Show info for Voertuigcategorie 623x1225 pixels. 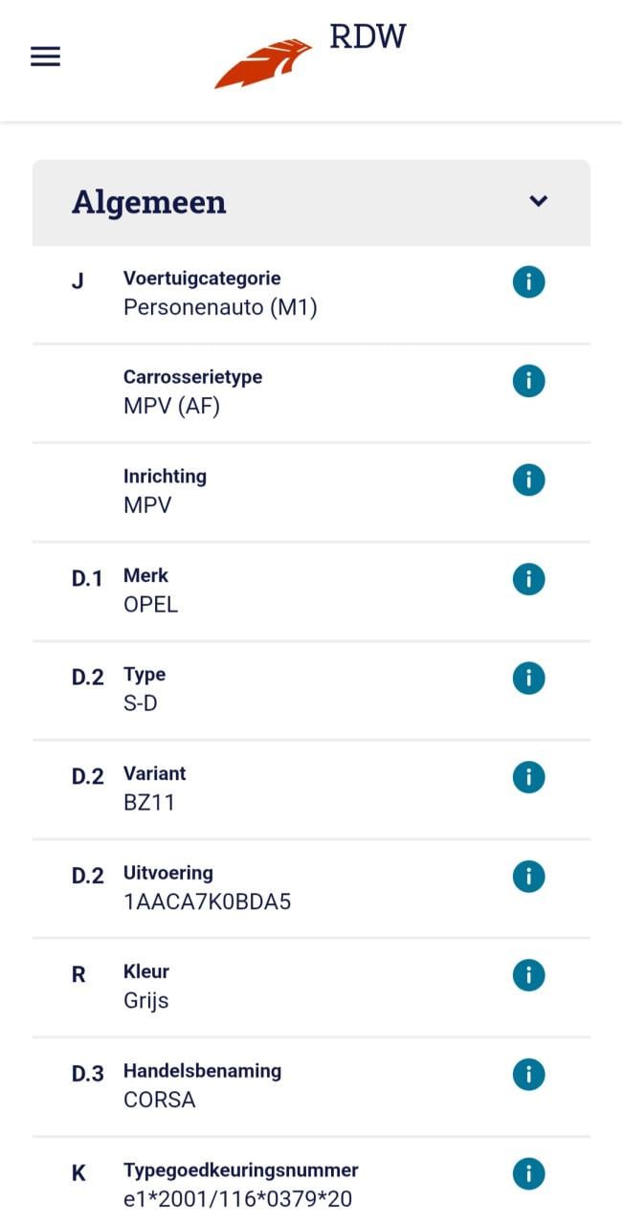tap(528, 282)
